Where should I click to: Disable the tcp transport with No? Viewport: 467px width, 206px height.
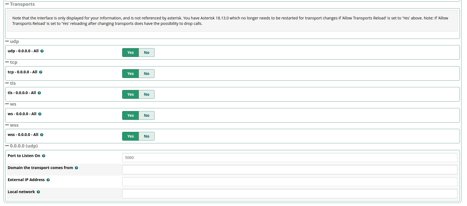[x=147, y=74]
